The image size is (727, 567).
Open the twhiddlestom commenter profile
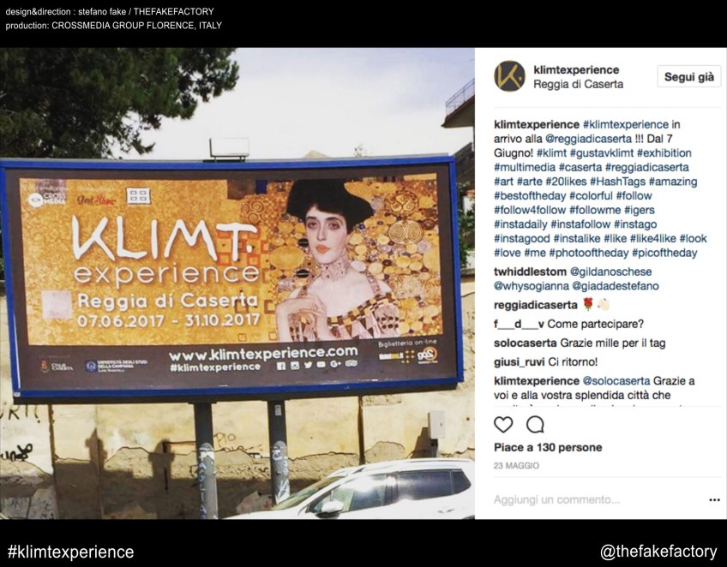point(530,272)
